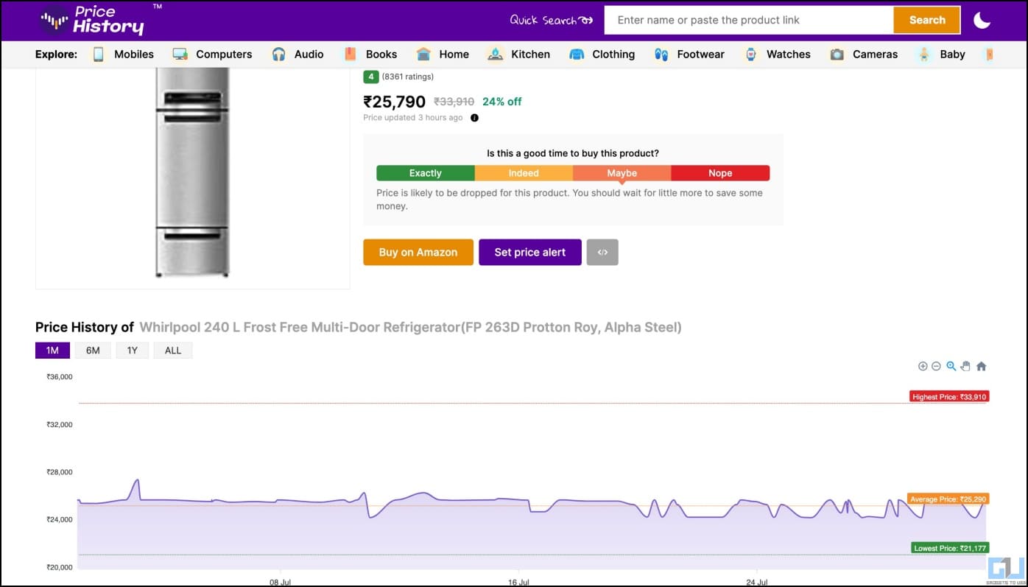The height and width of the screenshot is (587, 1028).
Task: Click the product title in Price History heading
Action: (x=410, y=327)
